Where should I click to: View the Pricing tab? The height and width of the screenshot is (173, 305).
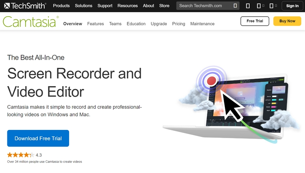point(179,24)
